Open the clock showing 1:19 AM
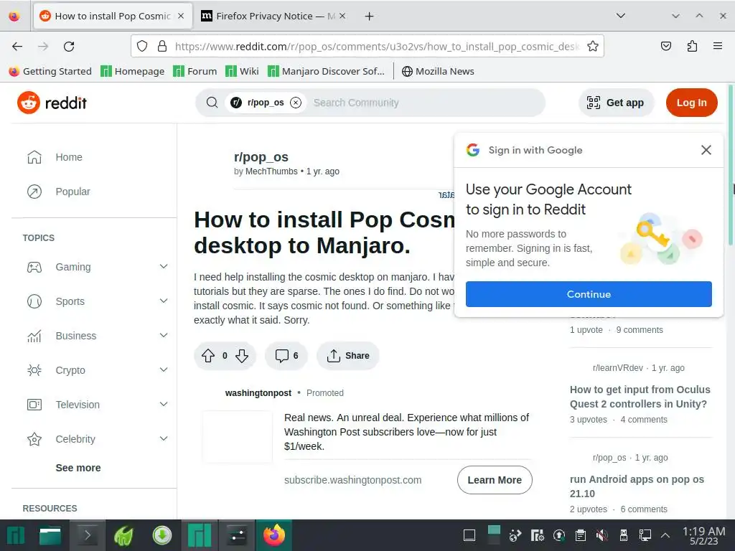Image resolution: width=735 pixels, height=551 pixels. [703, 535]
